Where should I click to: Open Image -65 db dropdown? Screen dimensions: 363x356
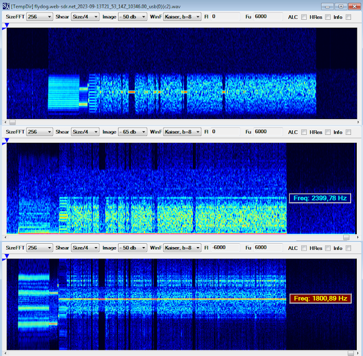[132, 132]
